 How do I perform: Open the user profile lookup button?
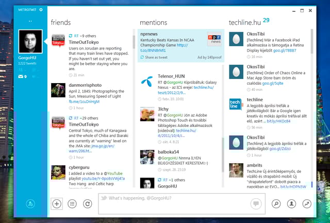(291, 204)
